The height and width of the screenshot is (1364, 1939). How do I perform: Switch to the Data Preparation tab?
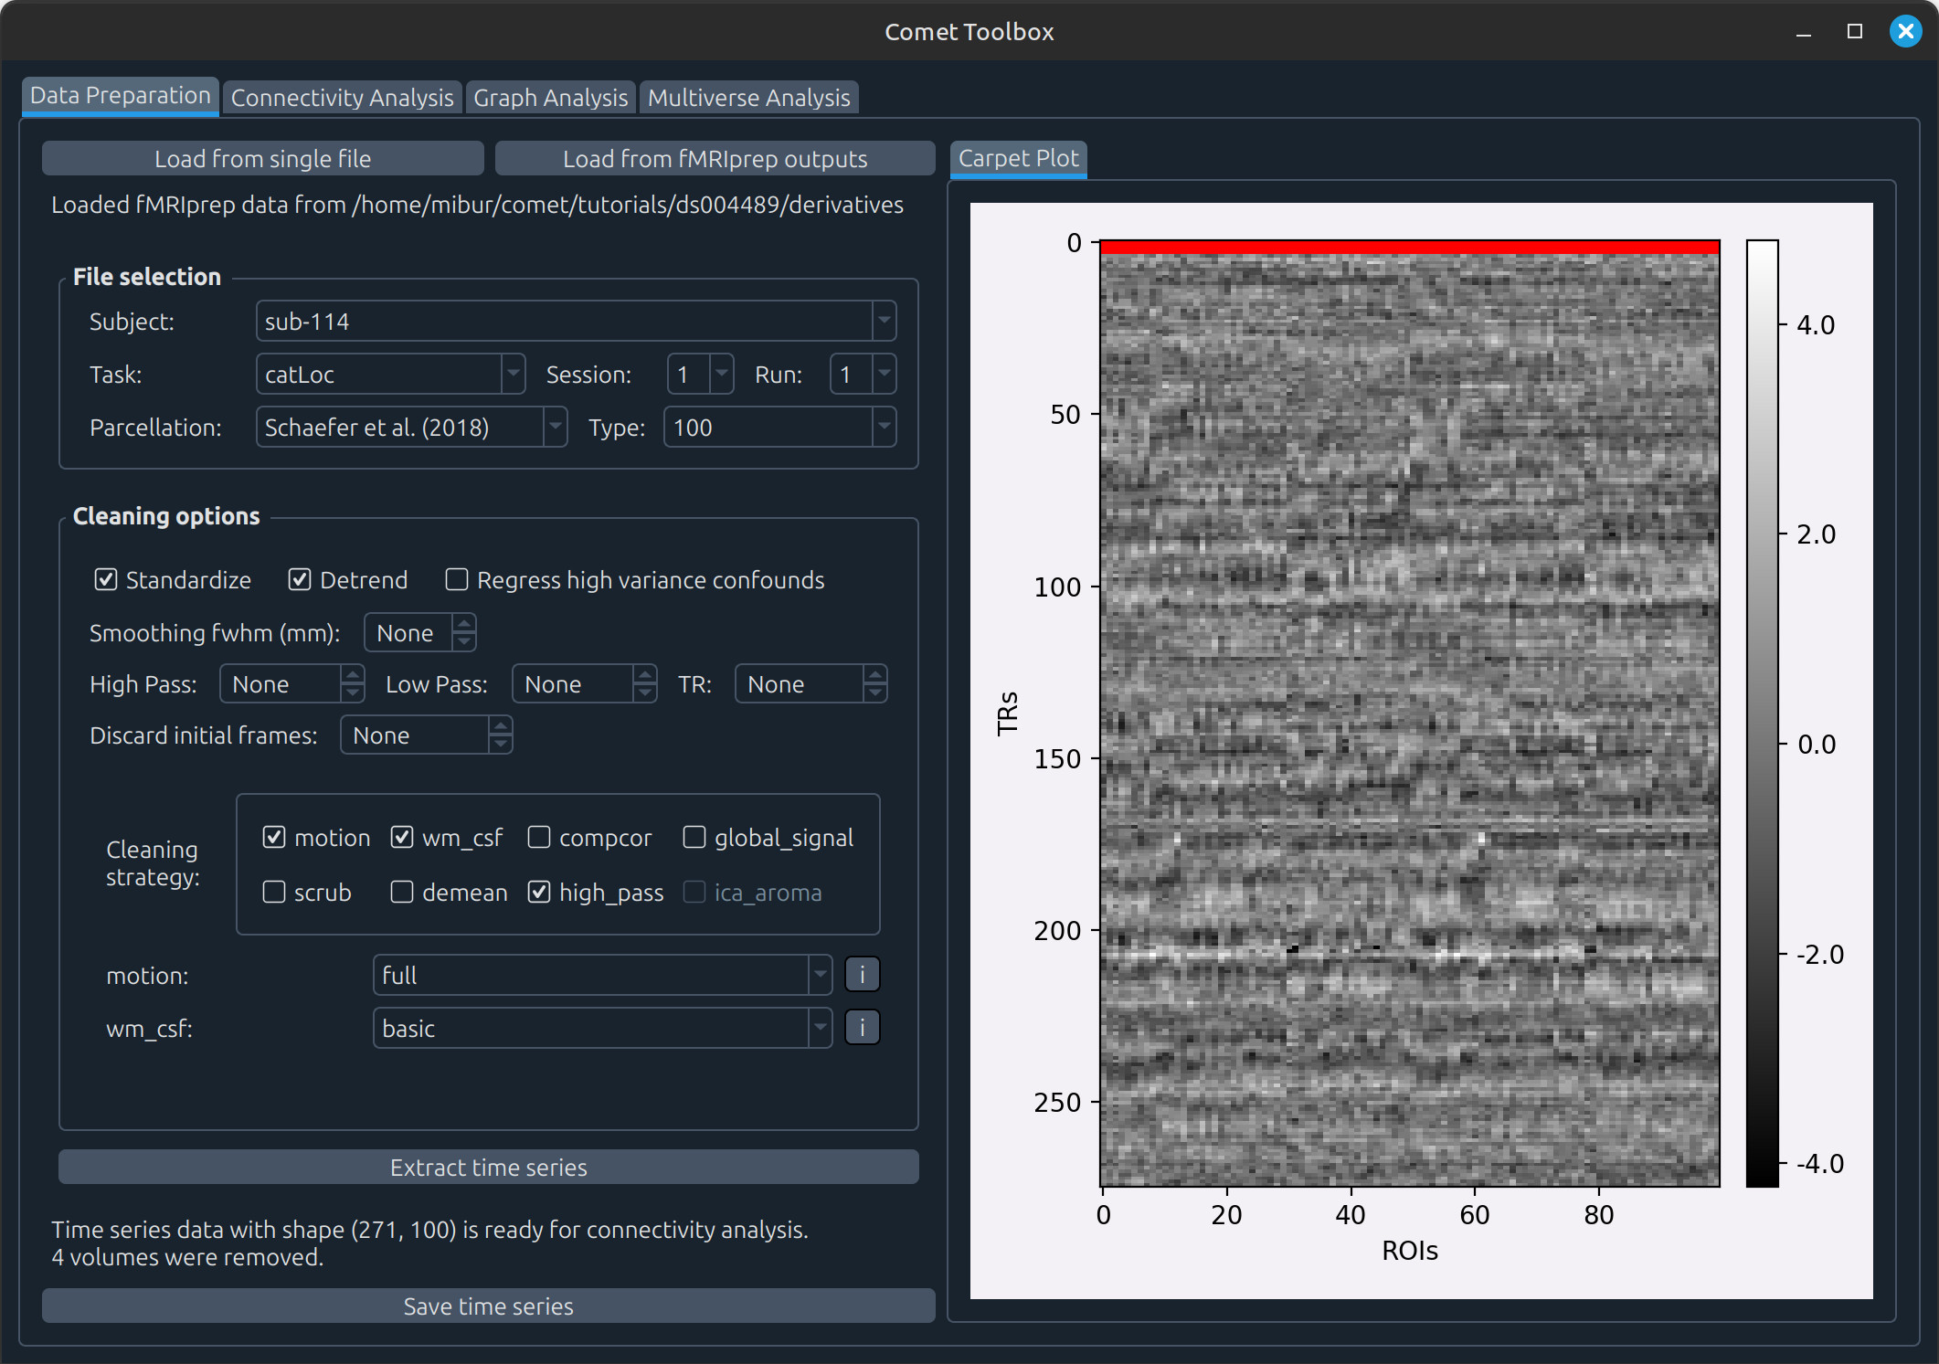coord(121,96)
